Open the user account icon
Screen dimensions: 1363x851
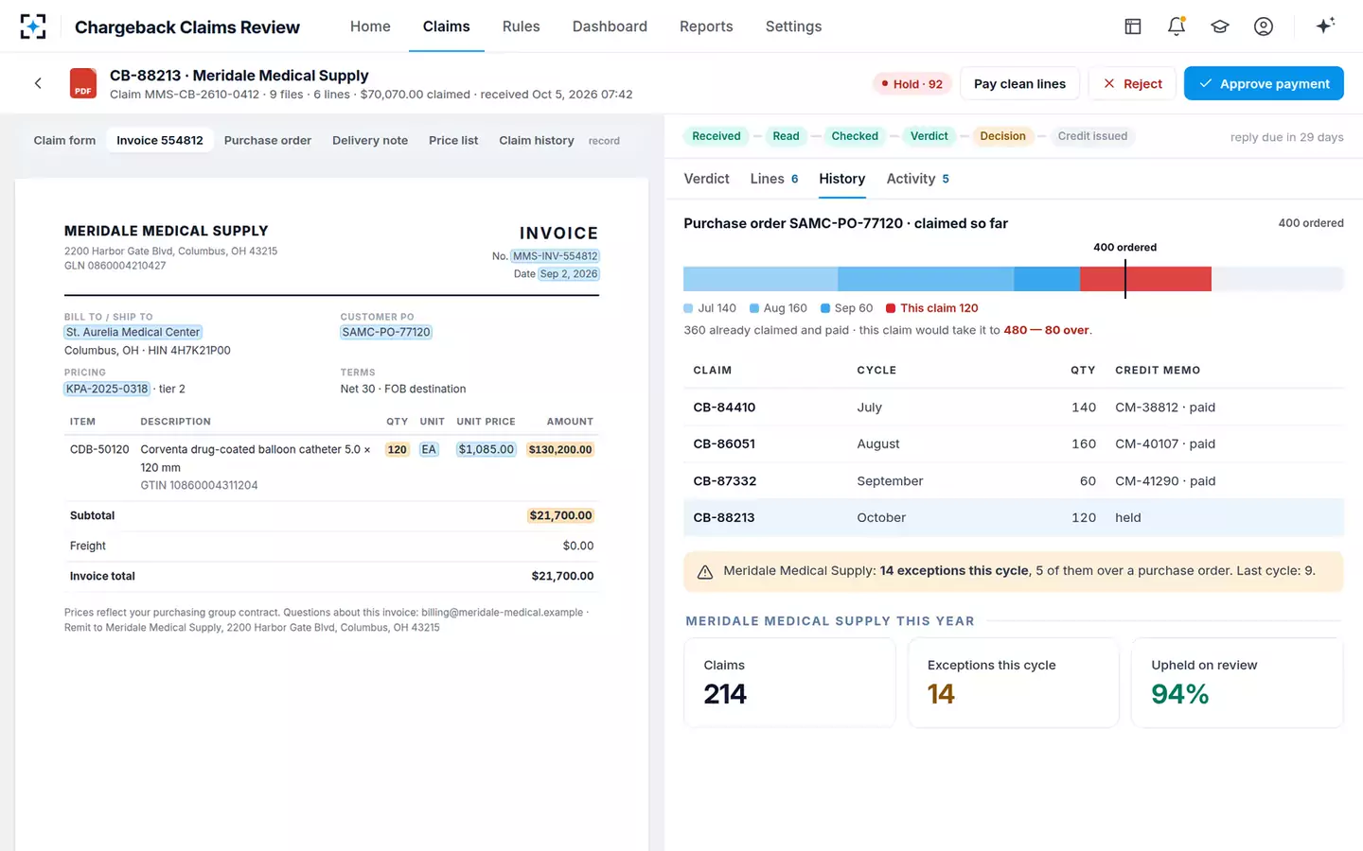click(1264, 26)
